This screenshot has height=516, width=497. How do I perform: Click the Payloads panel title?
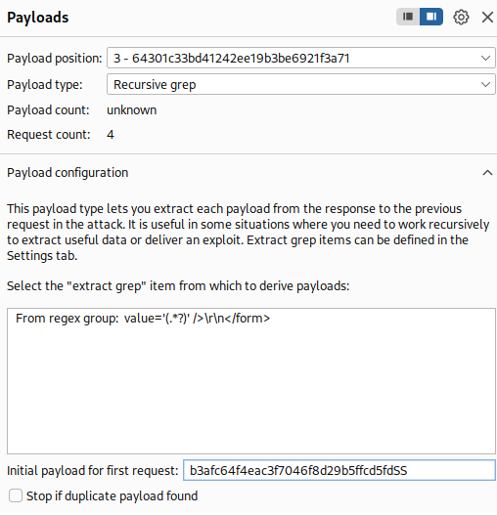coord(37,18)
